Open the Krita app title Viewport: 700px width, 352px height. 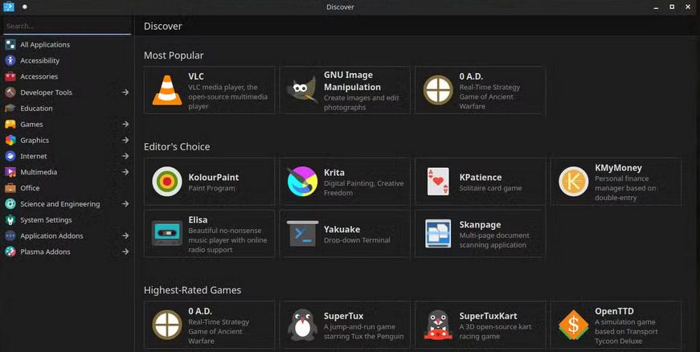(x=334, y=173)
